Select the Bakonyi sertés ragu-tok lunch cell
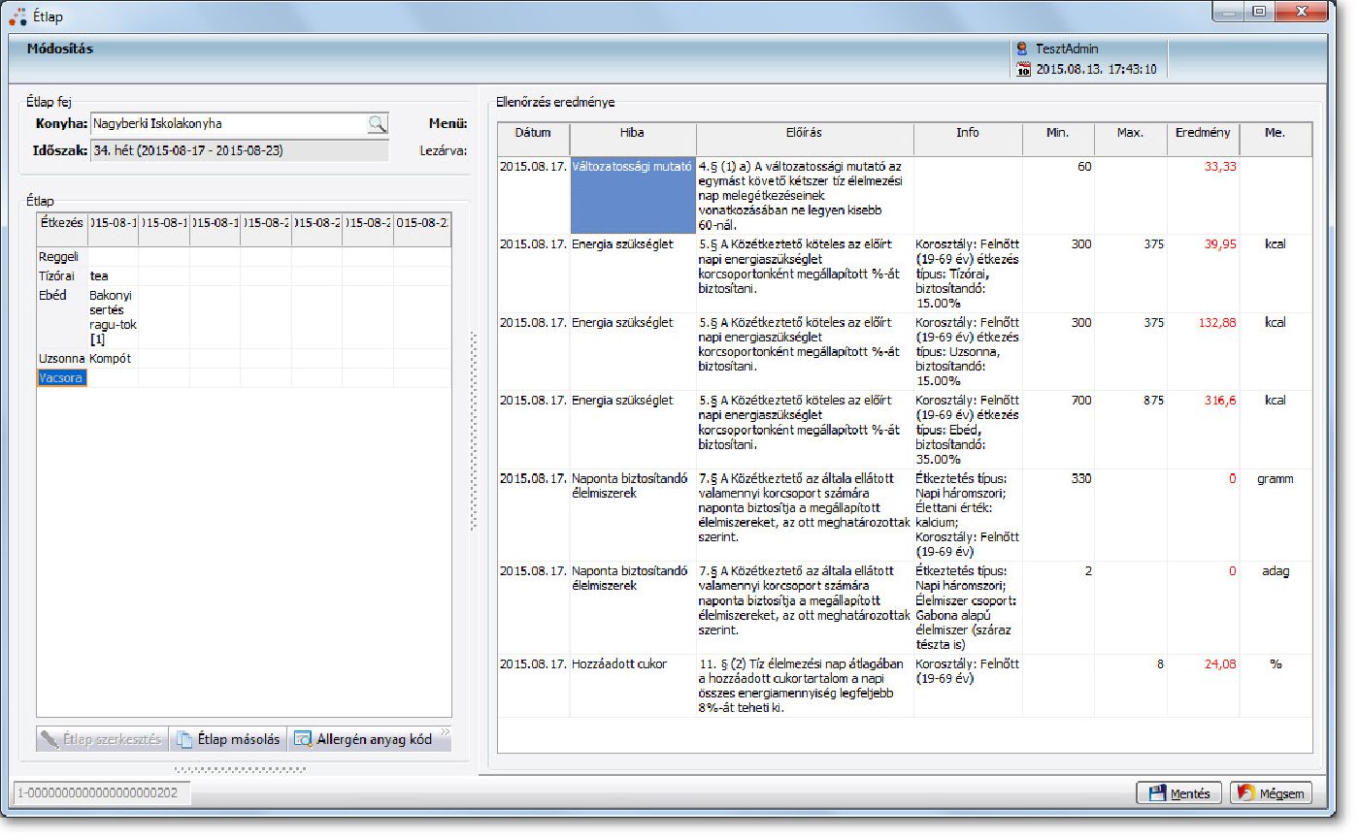This screenshot has height=840, width=1359. point(113,317)
